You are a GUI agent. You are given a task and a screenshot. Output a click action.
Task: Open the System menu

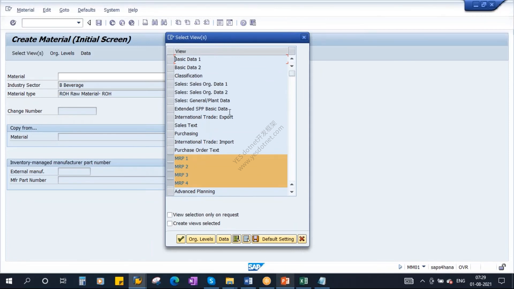click(112, 10)
